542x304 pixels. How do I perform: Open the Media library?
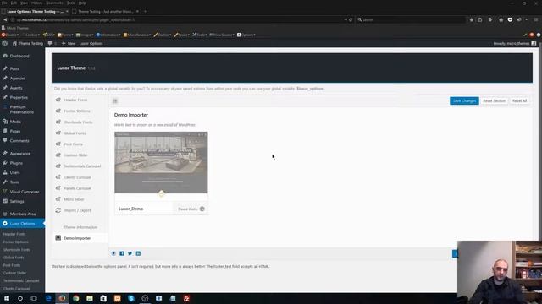[15, 122]
